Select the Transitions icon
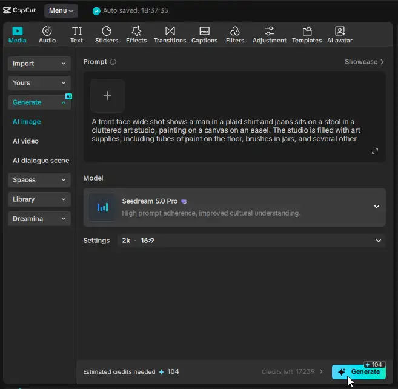Viewport: 398px width, 389px height. [x=170, y=31]
